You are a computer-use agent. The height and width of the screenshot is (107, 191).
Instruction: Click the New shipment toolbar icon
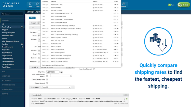tap(30, 5)
